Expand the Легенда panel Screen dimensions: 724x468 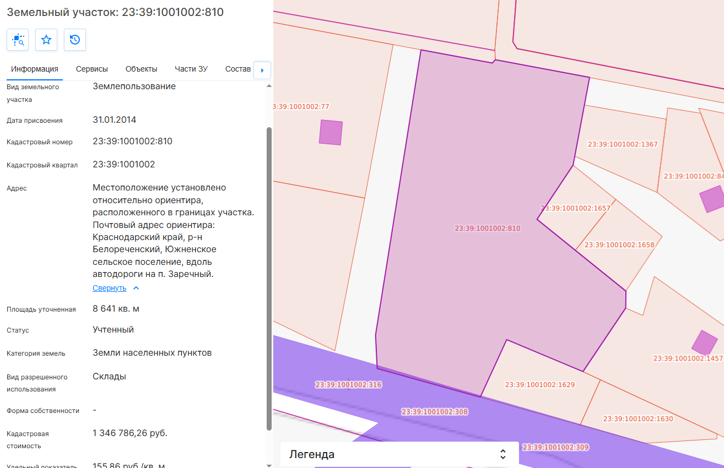(x=399, y=454)
